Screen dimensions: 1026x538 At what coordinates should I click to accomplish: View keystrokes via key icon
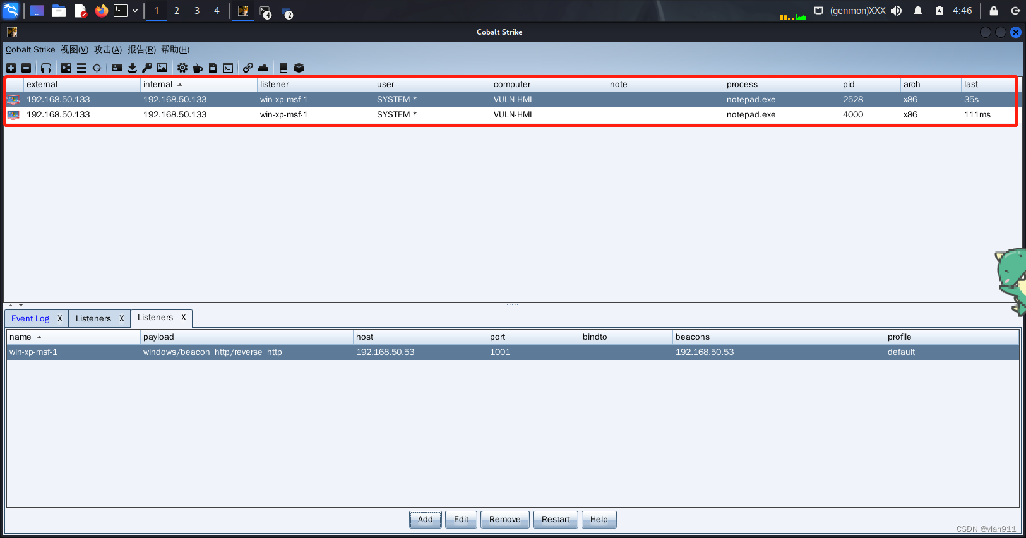[147, 68]
